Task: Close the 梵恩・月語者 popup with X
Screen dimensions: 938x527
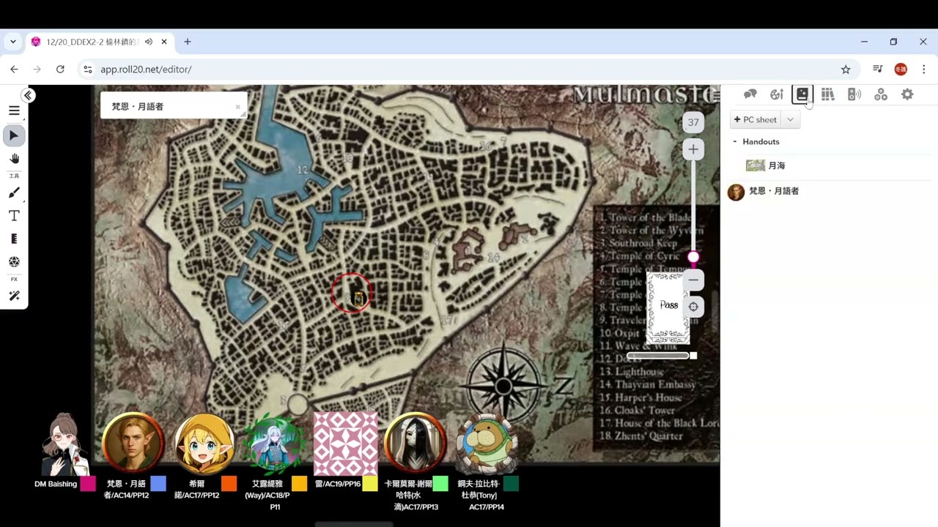Action: pos(238,107)
